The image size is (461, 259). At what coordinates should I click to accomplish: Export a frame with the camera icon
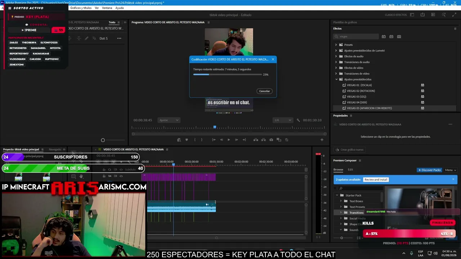271,140
